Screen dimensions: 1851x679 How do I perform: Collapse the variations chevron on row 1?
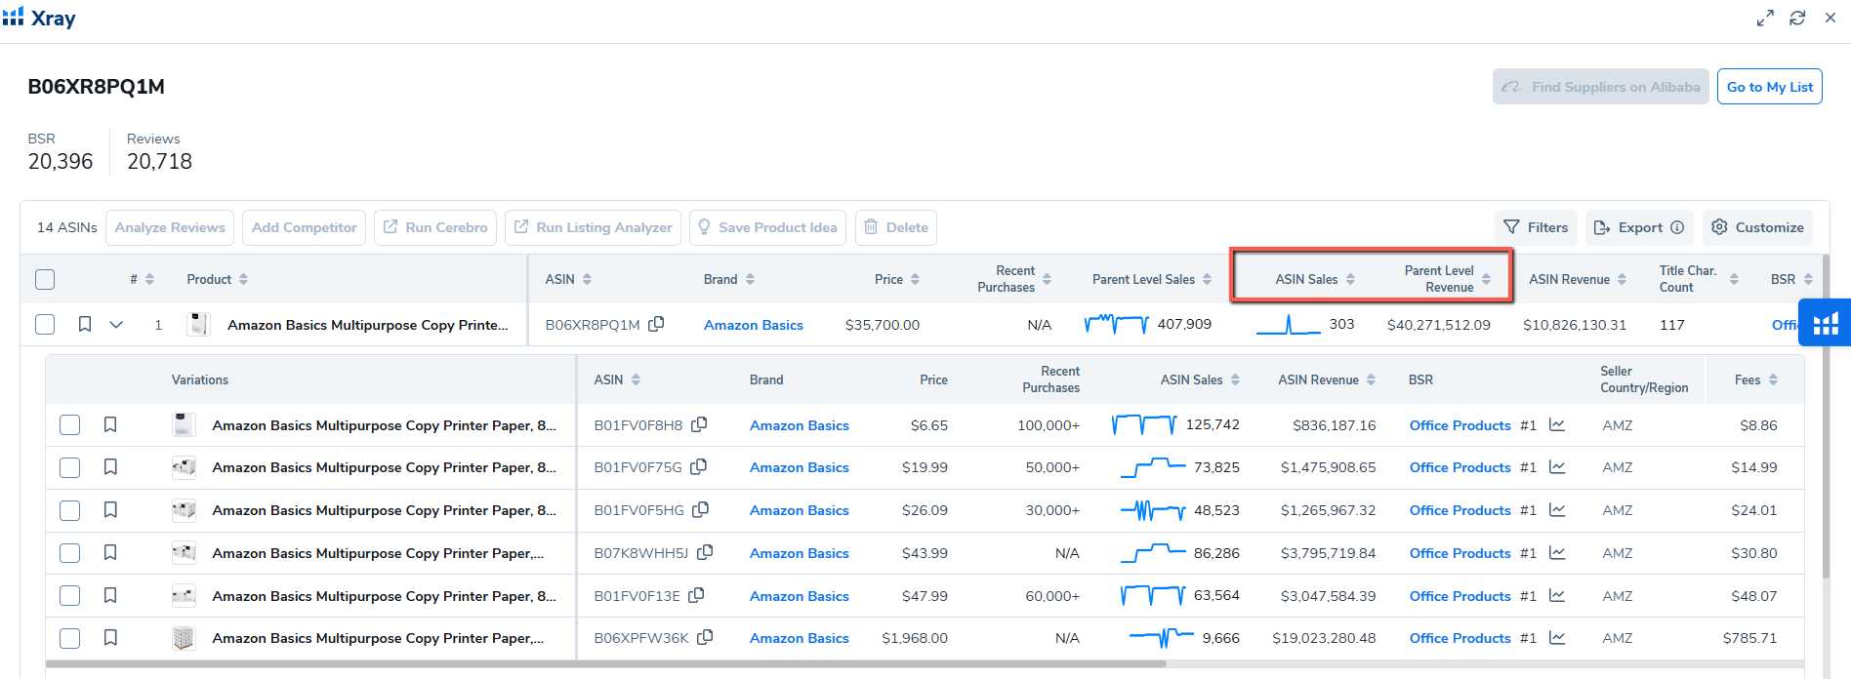point(116,324)
